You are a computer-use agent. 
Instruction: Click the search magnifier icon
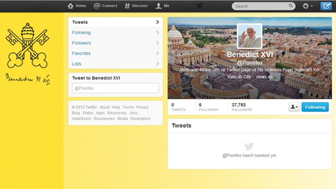point(291,6)
